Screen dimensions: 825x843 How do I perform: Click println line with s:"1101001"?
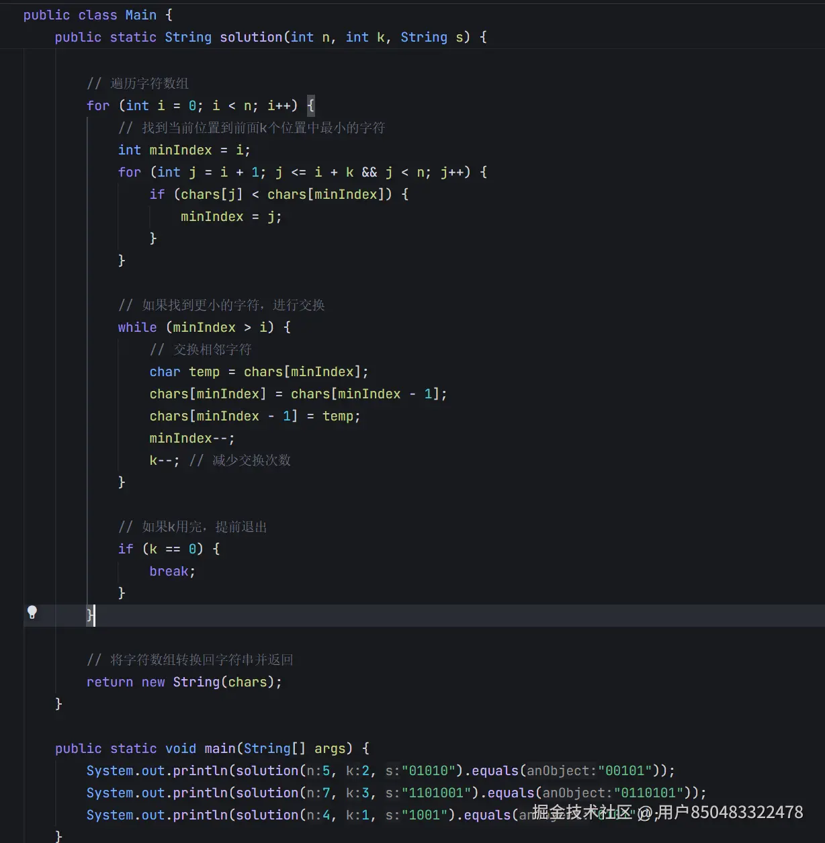point(396,793)
